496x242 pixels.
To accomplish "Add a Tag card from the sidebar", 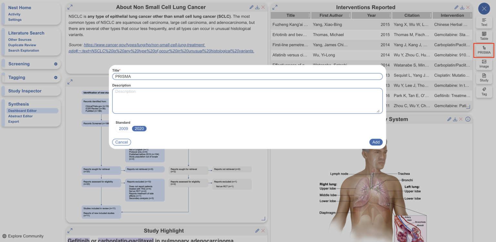I will tap(484, 91).
